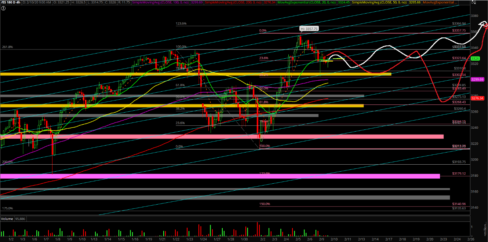Viewport: 488px width, 242px height.
Task: Click the 3140 price axis label
Action: pos(475,208)
